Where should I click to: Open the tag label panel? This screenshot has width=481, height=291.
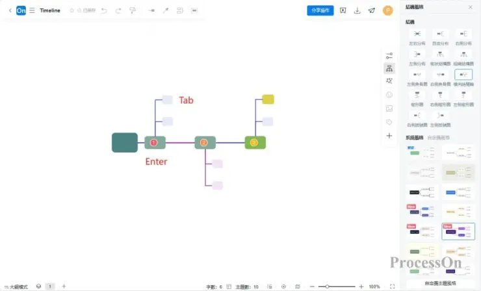point(389,122)
